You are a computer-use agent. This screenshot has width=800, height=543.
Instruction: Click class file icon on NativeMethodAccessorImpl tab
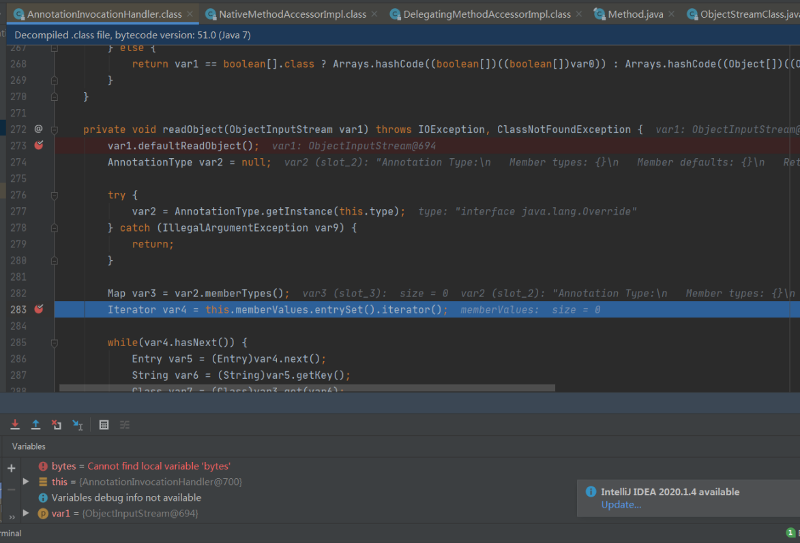pos(210,14)
